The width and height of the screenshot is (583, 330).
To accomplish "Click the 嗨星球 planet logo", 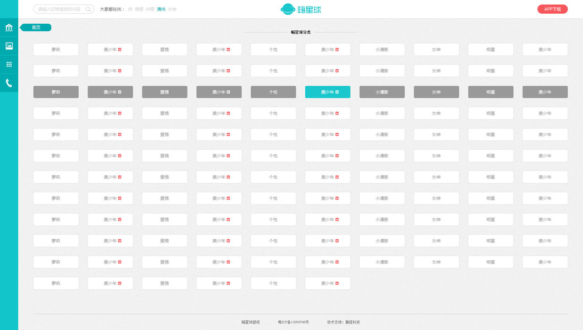I will [300, 9].
